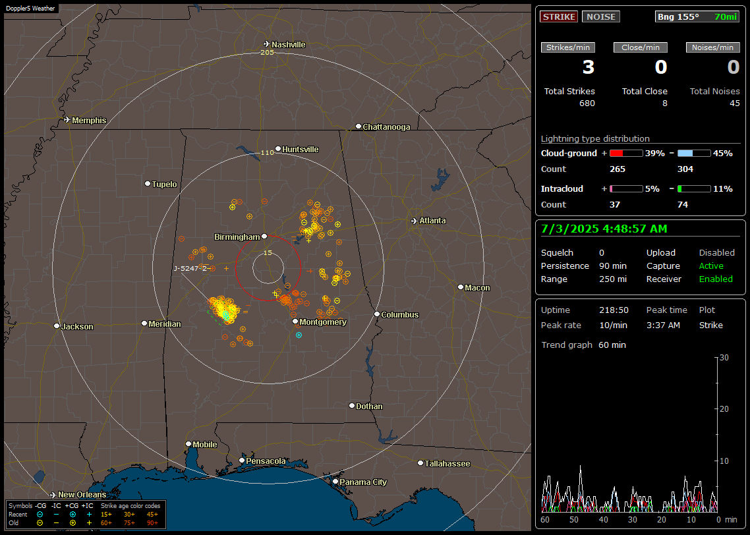Click the Tupelo city dot marker

tap(148, 184)
